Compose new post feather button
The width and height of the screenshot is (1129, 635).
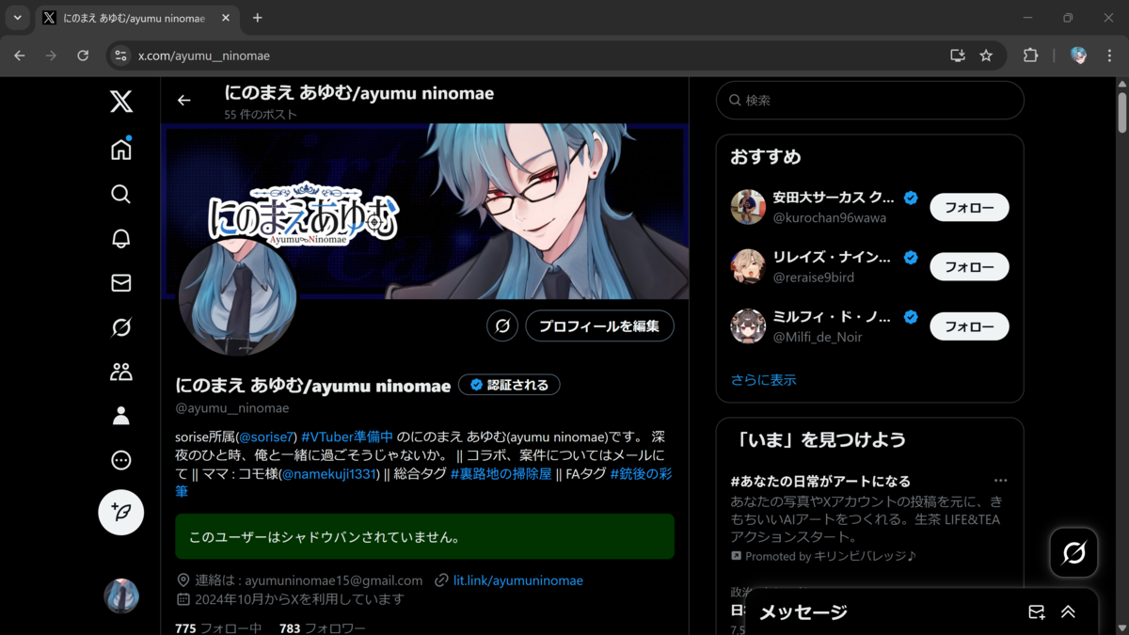coord(121,513)
